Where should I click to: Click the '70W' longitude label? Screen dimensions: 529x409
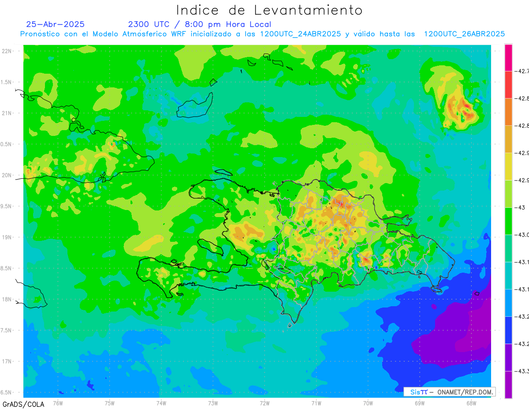coord(368,403)
